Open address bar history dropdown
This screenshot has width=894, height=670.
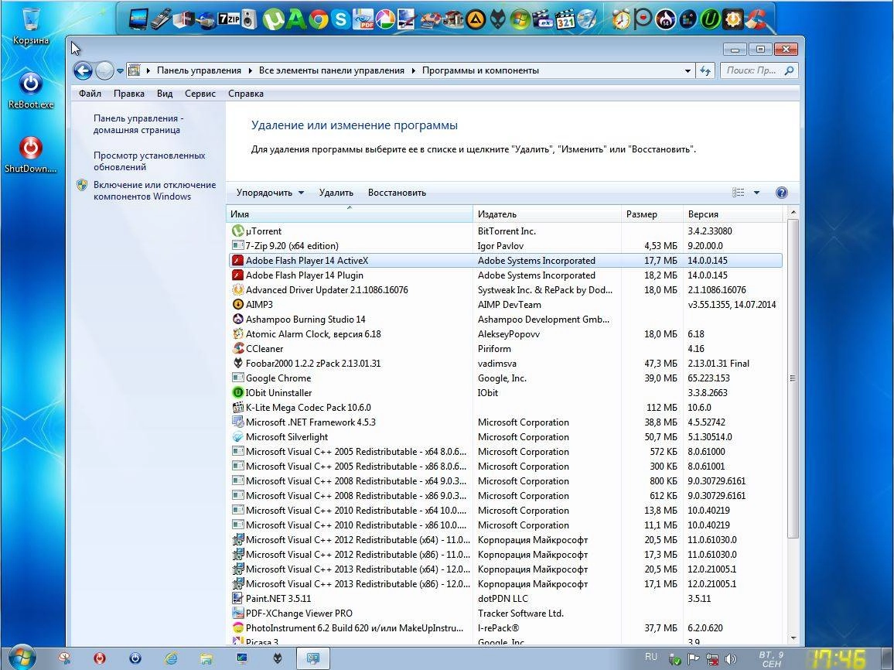click(x=688, y=70)
